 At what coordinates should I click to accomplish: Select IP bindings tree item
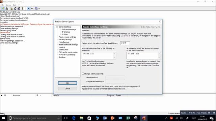(66, 32)
